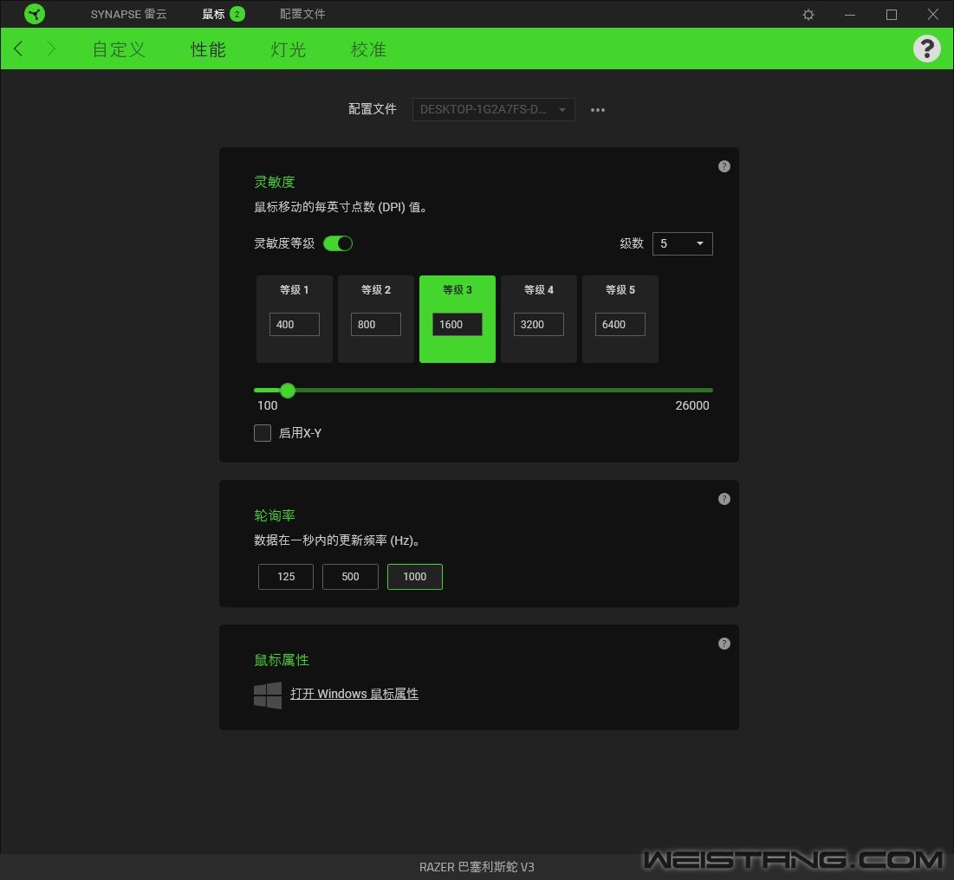Switch to the 校准 tab

click(368, 49)
